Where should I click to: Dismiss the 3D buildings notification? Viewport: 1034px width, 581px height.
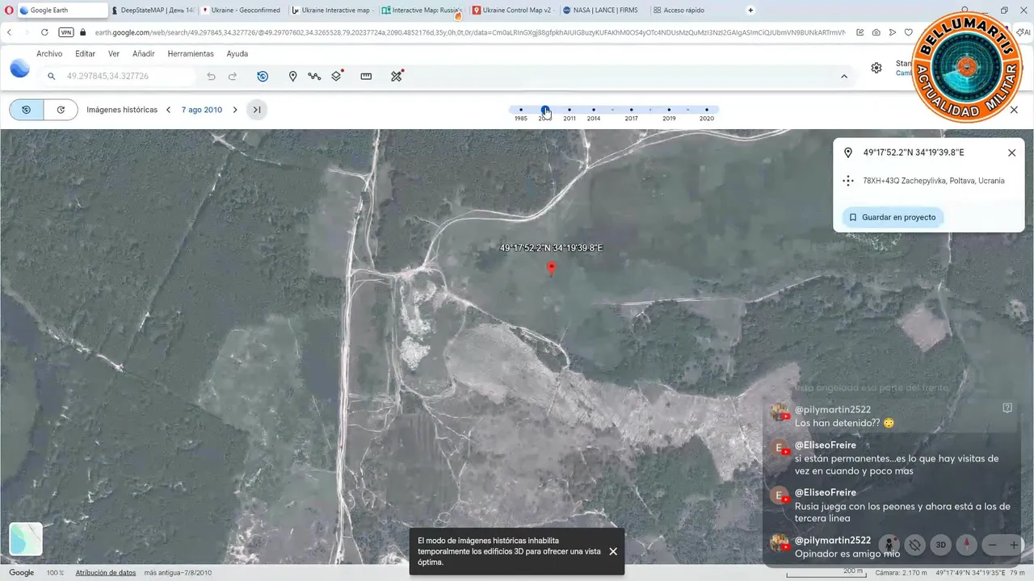[x=613, y=551]
